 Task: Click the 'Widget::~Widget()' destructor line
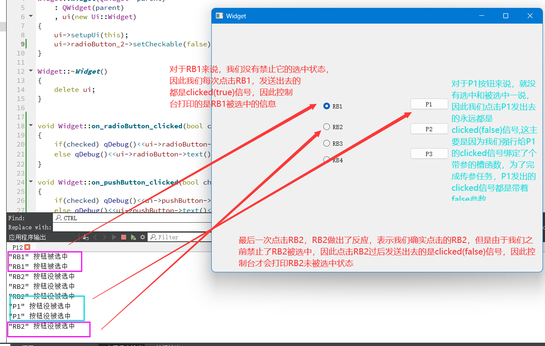72,71
